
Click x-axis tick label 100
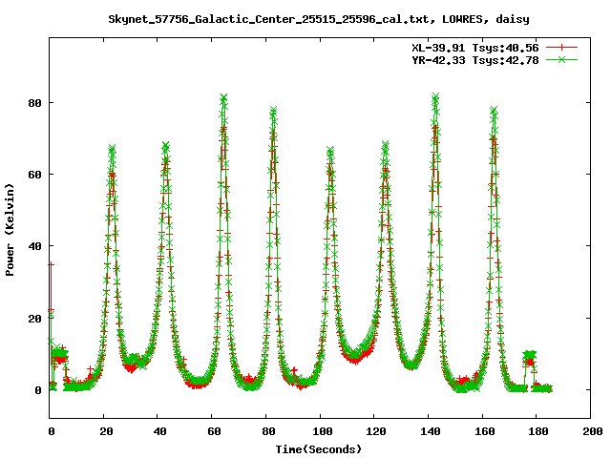point(323,431)
